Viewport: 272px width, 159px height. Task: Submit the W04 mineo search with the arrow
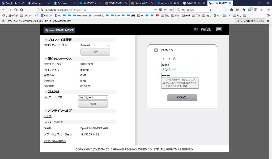point(210,10)
